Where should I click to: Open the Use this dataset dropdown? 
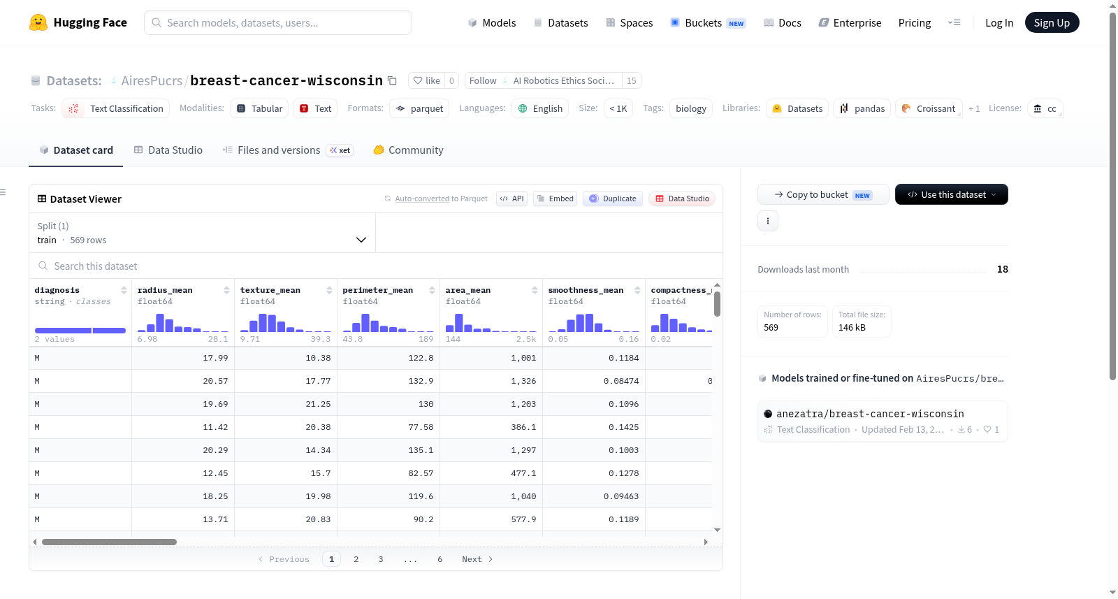coord(952,194)
